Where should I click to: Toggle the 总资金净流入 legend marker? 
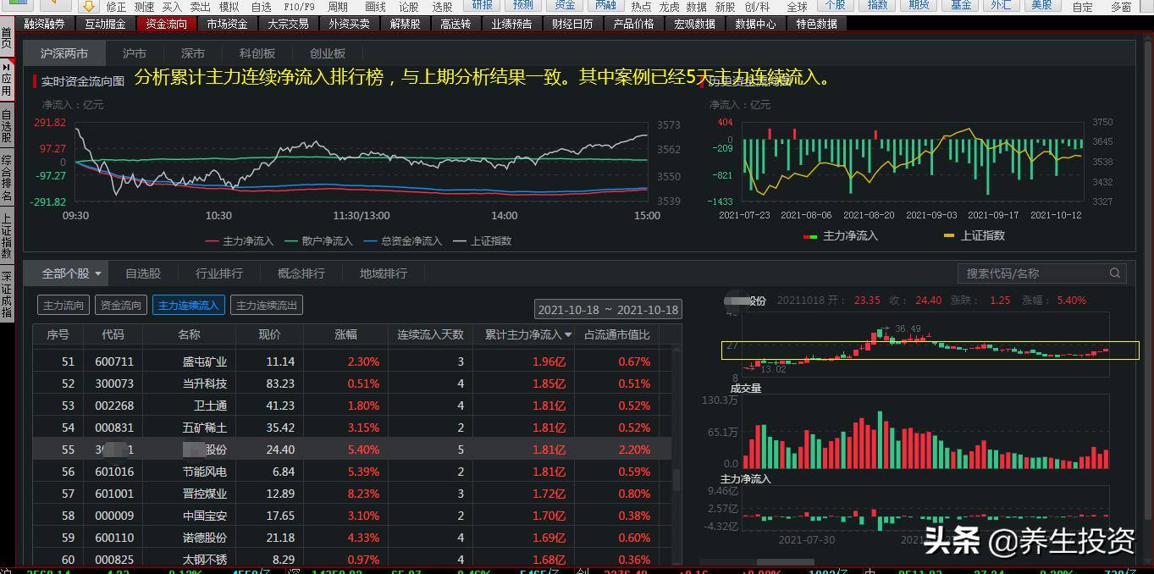(370, 241)
